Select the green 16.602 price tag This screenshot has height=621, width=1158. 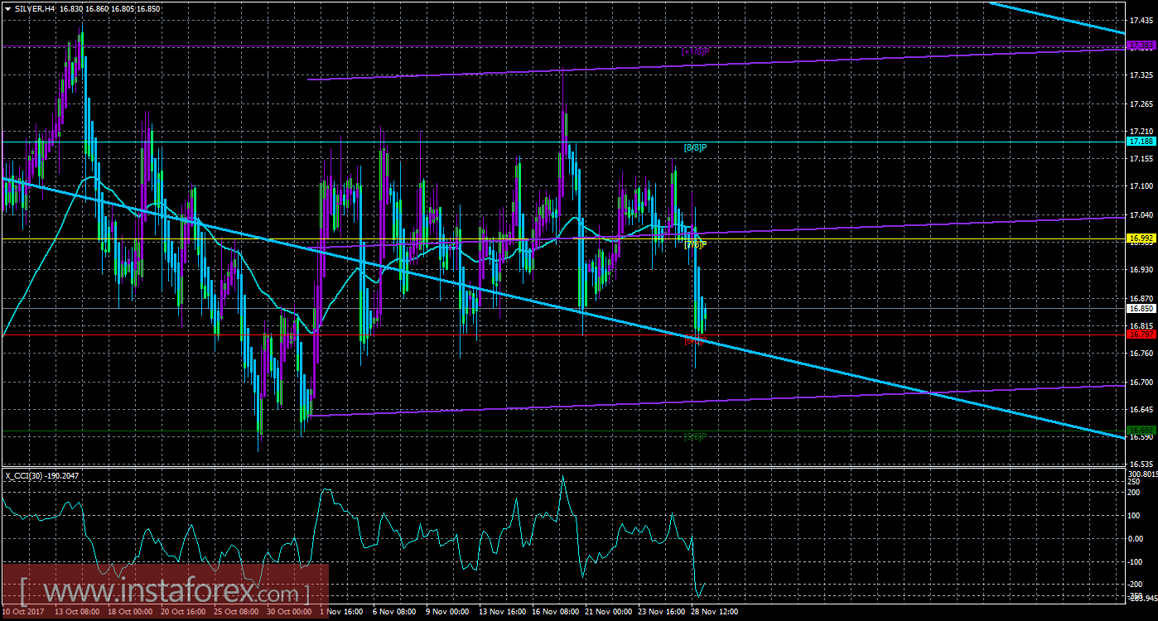(1141, 430)
